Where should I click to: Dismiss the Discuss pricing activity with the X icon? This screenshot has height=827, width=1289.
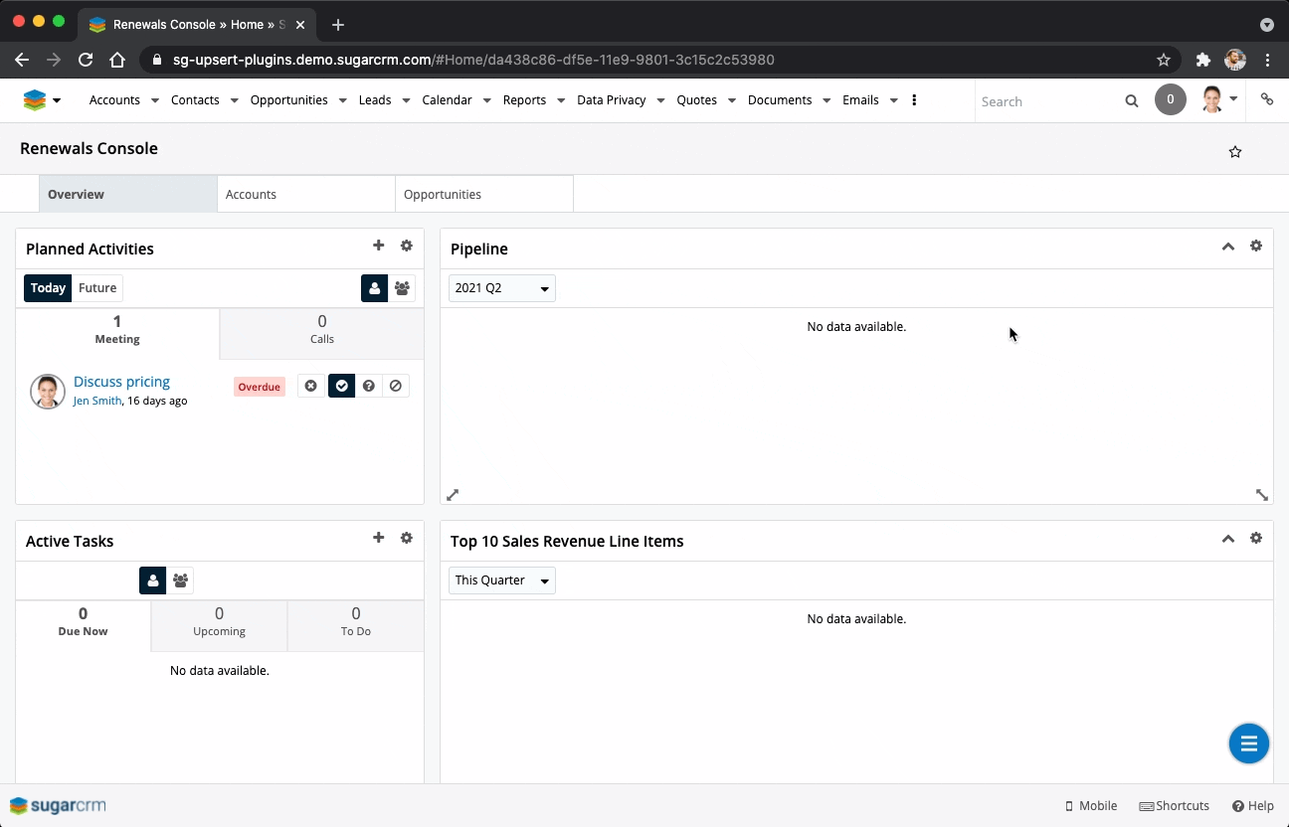pos(311,386)
